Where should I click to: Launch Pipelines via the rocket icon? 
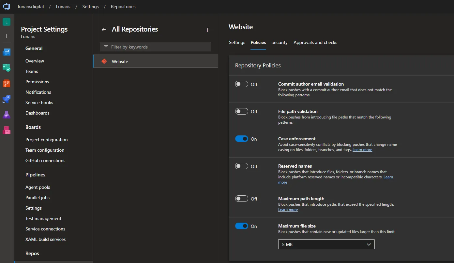coord(7,99)
